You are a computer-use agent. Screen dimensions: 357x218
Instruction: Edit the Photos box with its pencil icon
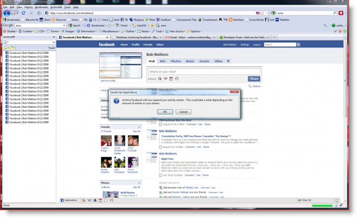click(139, 183)
